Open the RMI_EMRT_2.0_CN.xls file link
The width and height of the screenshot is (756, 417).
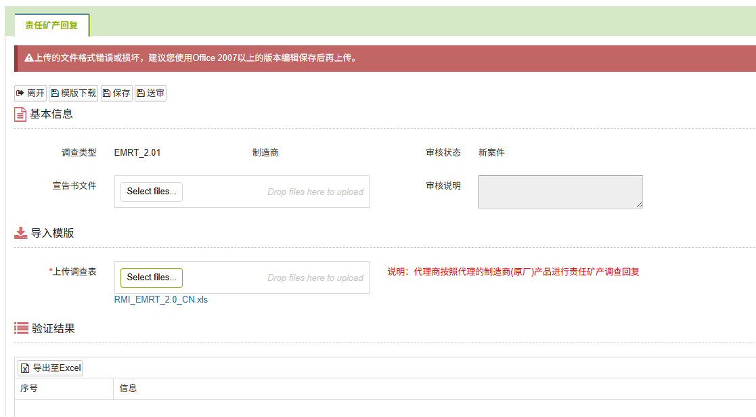coord(161,299)
